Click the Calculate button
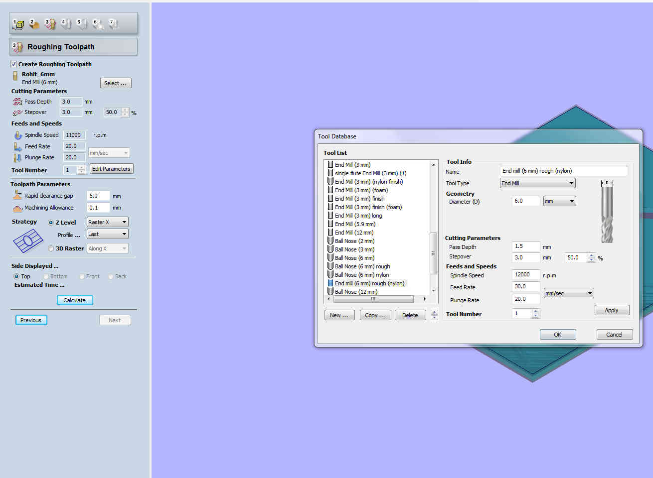653x478 pixels. 75,300
